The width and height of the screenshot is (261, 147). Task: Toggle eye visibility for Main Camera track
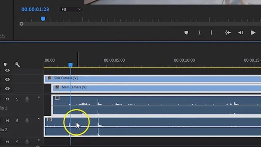(7, 89)
